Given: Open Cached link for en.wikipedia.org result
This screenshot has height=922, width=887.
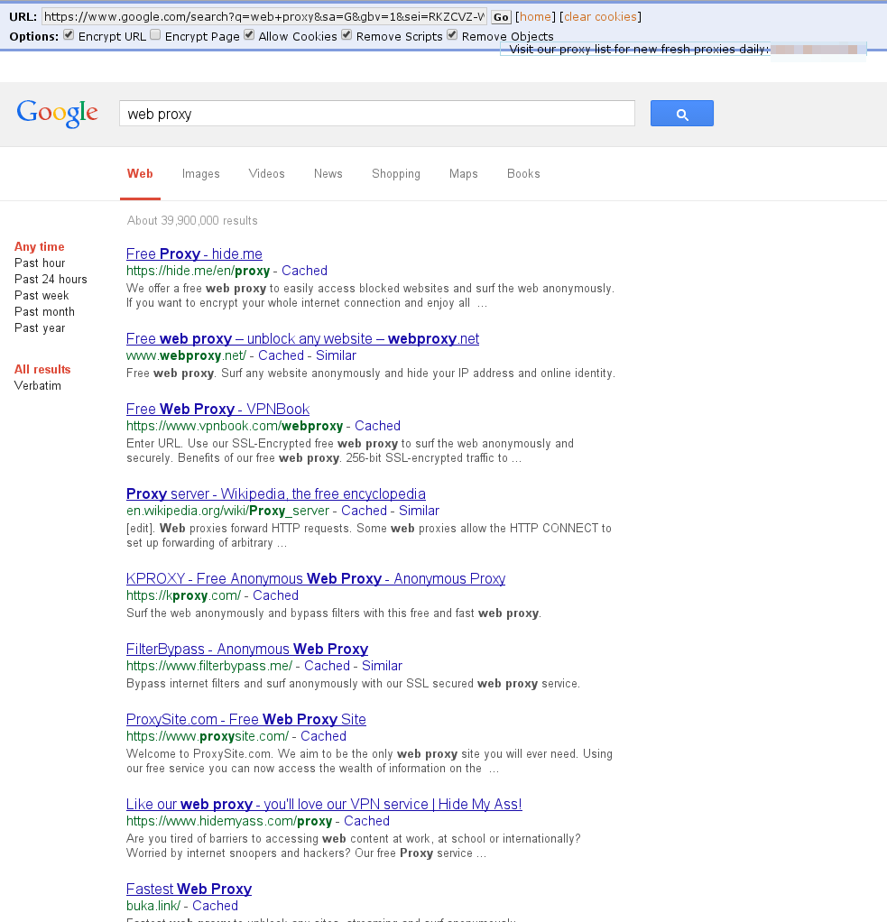Looking at the screenshot, I should pos(364,511).
